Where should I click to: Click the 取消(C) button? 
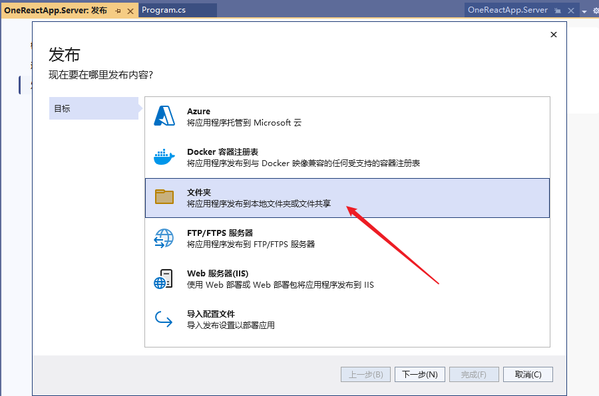(x=528, y=374)
